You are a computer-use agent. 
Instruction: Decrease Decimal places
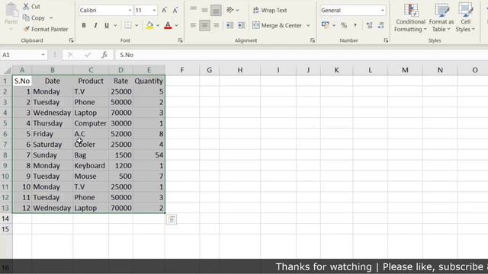[x=381, y=25]
